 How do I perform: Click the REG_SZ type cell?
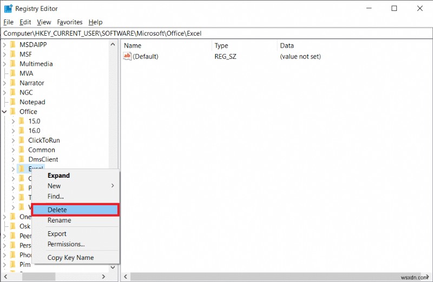[225, 57]
